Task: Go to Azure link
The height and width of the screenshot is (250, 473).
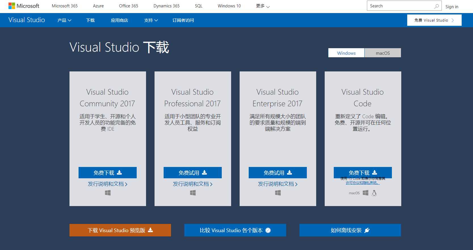Action: pyautogui.click(x=98, y=6)
